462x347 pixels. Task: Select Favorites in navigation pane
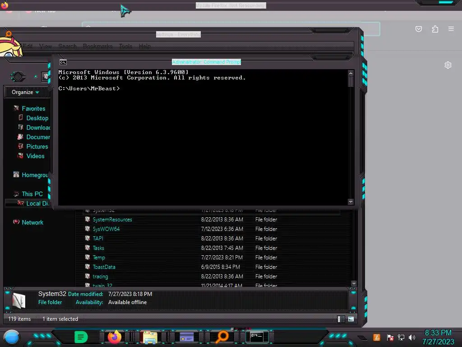[x=33, y=108]
